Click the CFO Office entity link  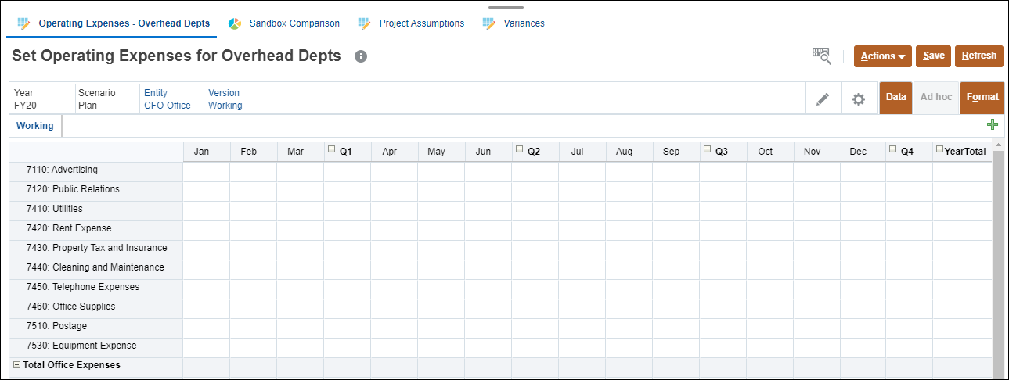pyautogui.click(x=168, y=106)
